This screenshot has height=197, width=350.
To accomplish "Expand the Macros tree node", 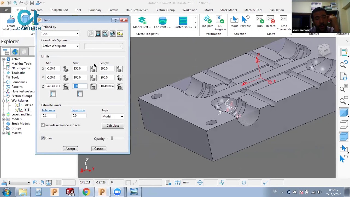I will click(3, 133).
